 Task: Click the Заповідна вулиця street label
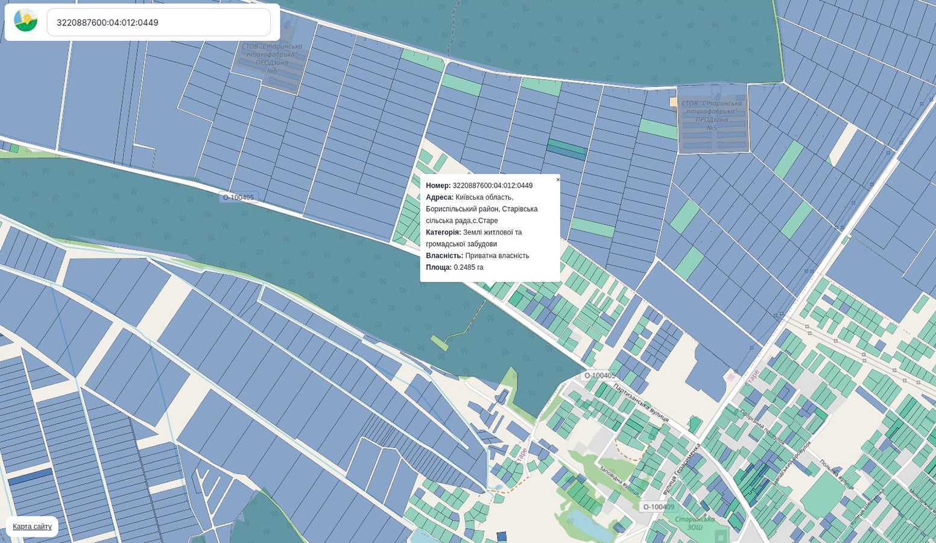[618, 480]
